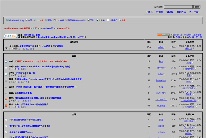Open page 11 of forum announcement thread
206x138 pixels.
[31, 49]
